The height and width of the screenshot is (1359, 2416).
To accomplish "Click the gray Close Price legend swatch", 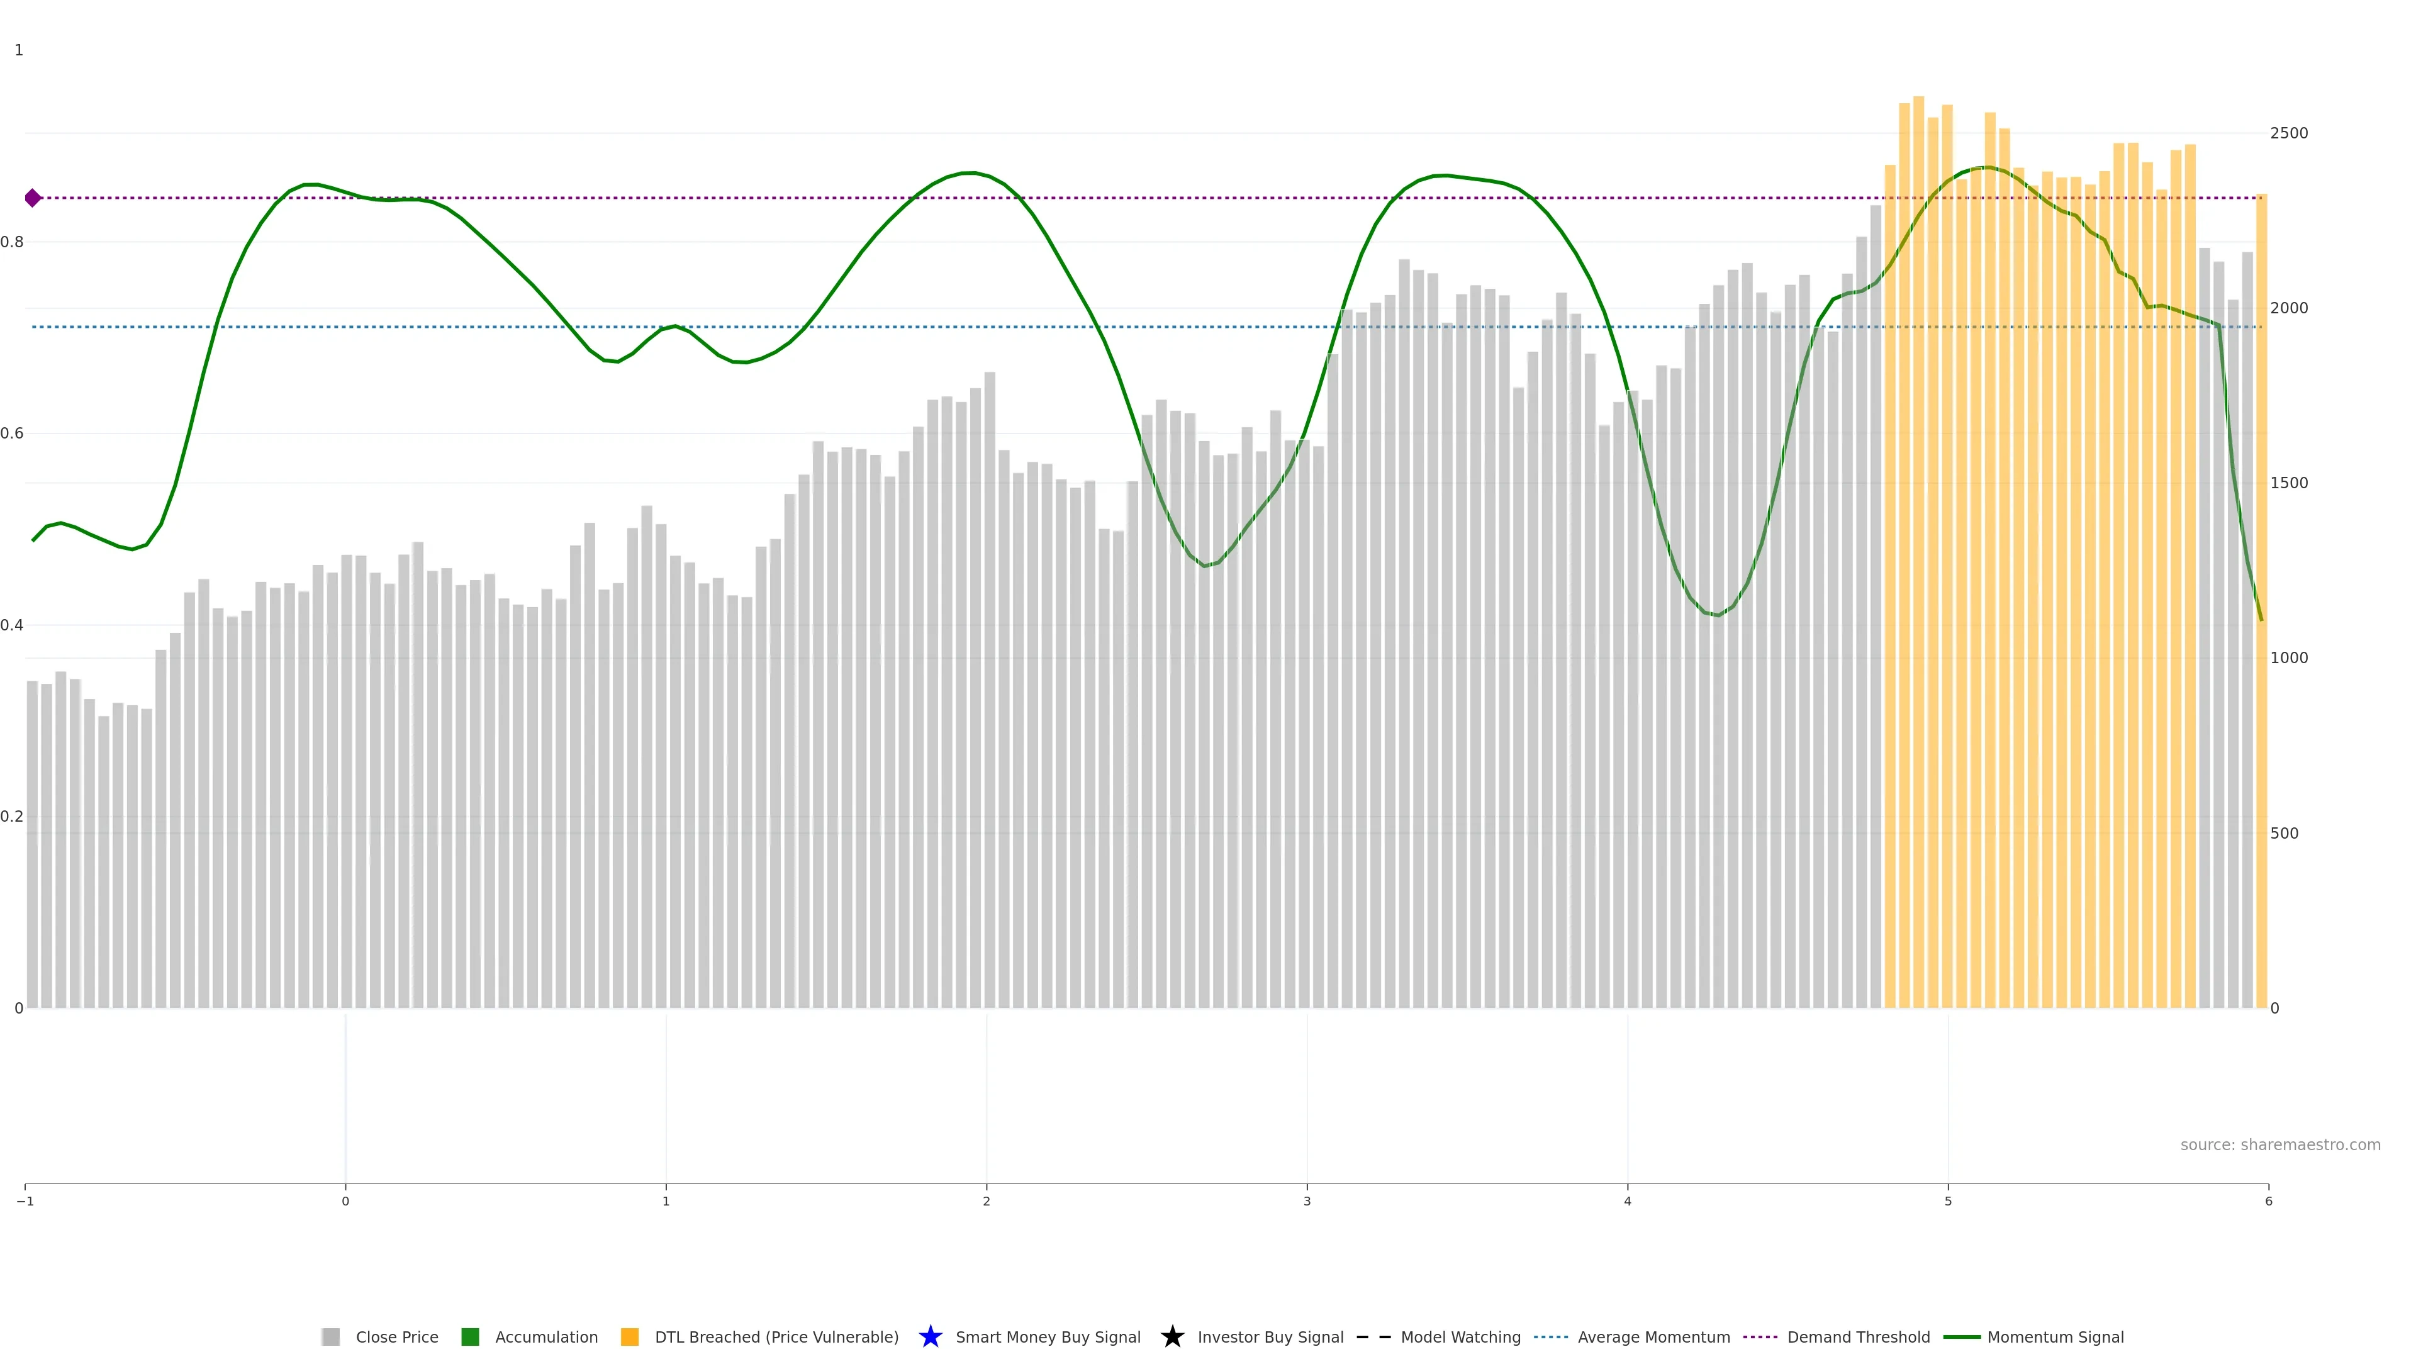I will [330, 1336].
